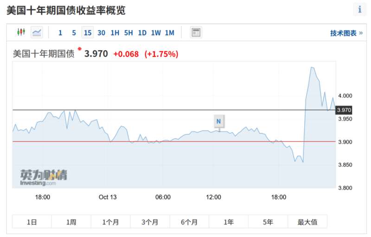Switch to candlestick chart view

[21, 32]
